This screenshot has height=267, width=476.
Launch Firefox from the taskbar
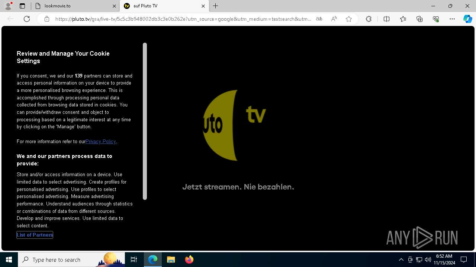click(189, 260)
